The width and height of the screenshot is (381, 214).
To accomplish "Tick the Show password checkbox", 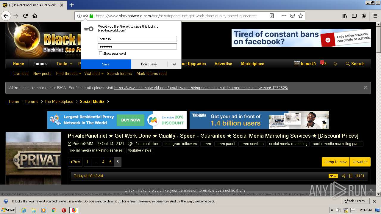I will pos(101,53).
